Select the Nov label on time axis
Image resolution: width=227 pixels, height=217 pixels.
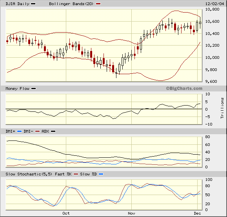click(131, 213)
